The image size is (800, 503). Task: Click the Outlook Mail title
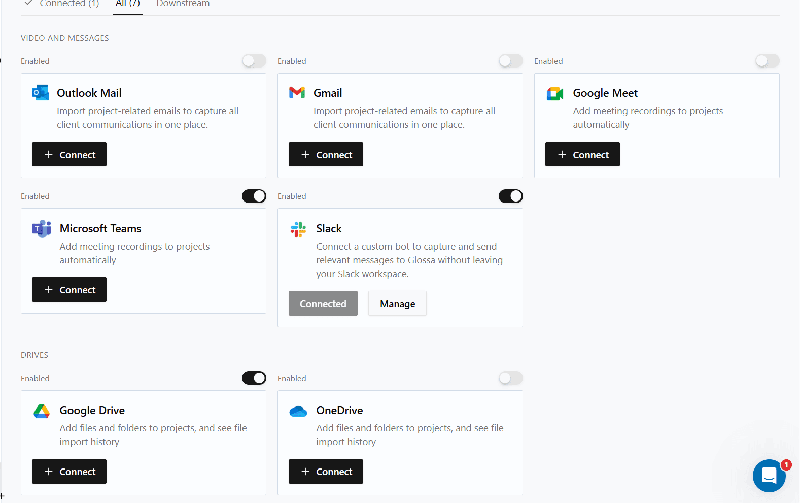pyautogui.click(x=89, y=93)
